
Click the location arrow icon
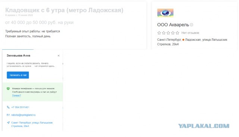pos(8,122)
